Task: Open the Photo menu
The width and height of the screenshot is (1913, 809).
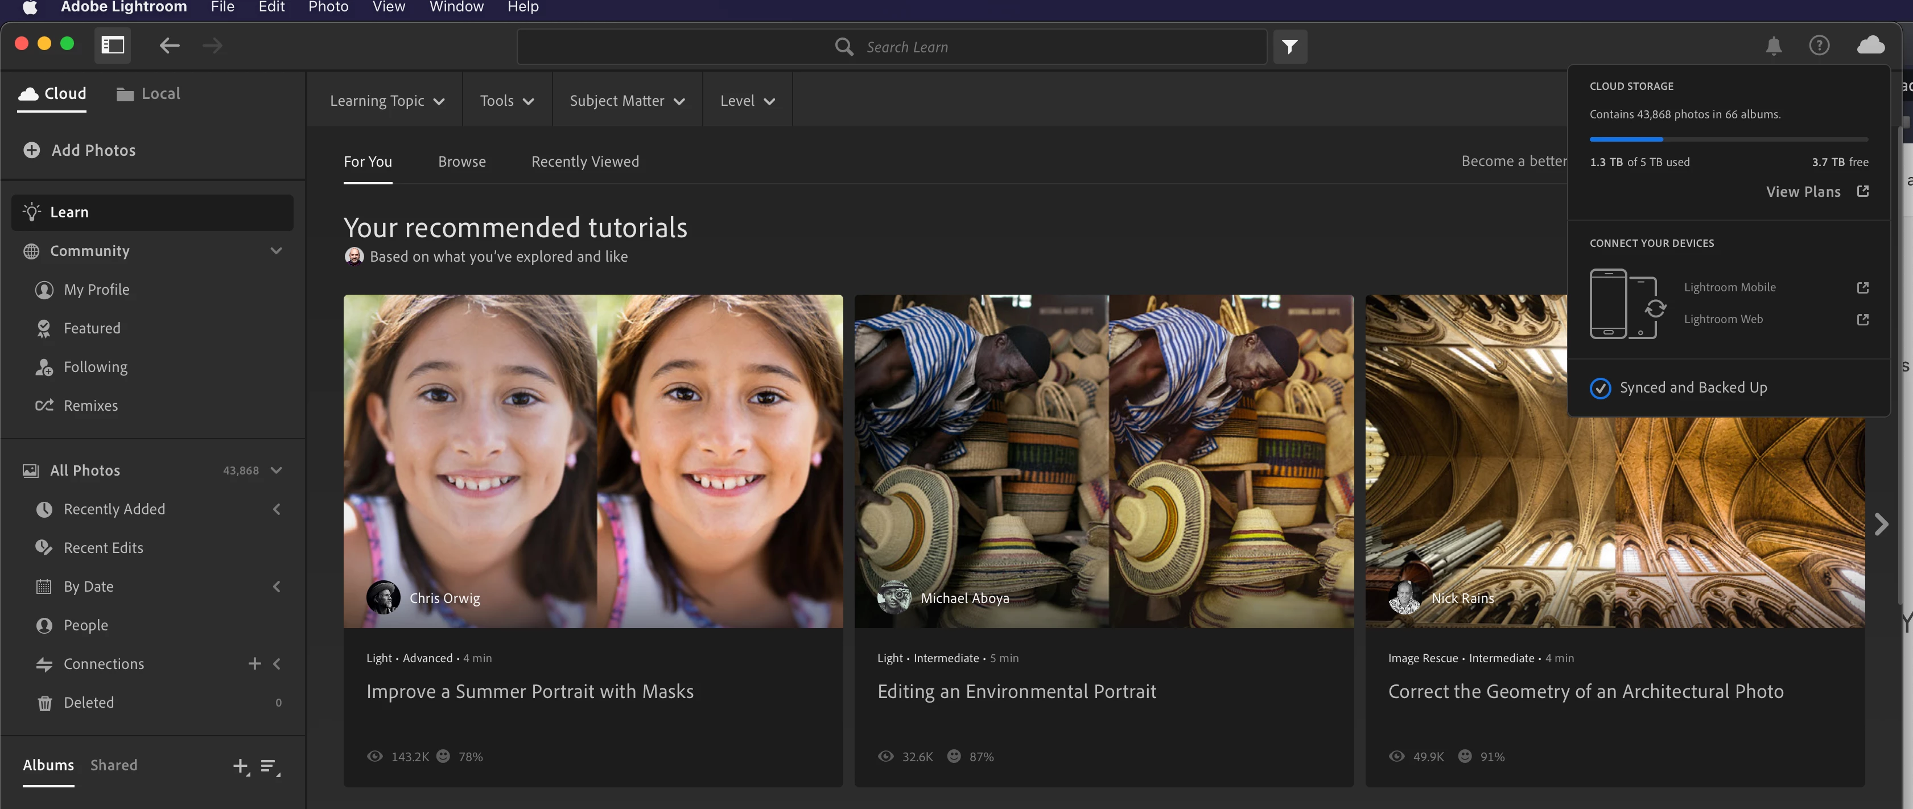Action: [328, 7]
